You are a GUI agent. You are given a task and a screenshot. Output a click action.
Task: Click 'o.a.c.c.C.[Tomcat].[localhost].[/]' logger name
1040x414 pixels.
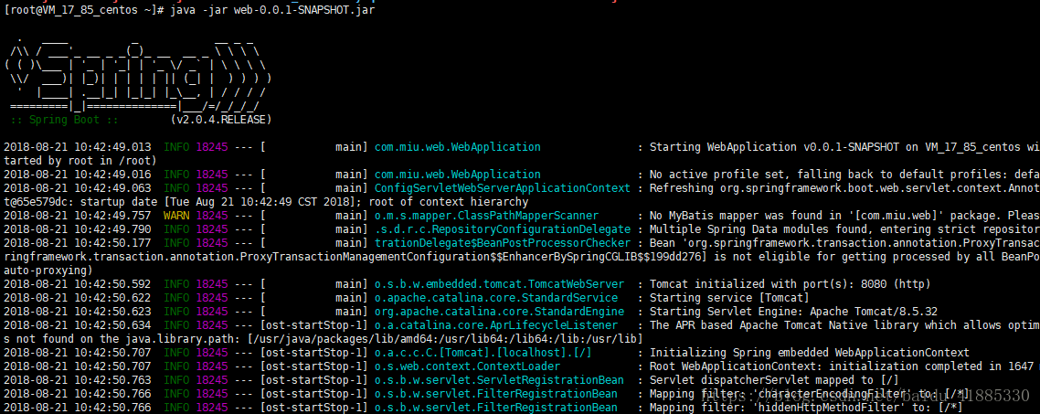(483, 353)
